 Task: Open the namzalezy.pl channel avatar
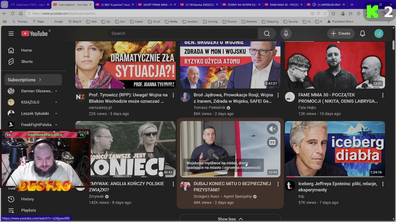click(x=80, y=97)
